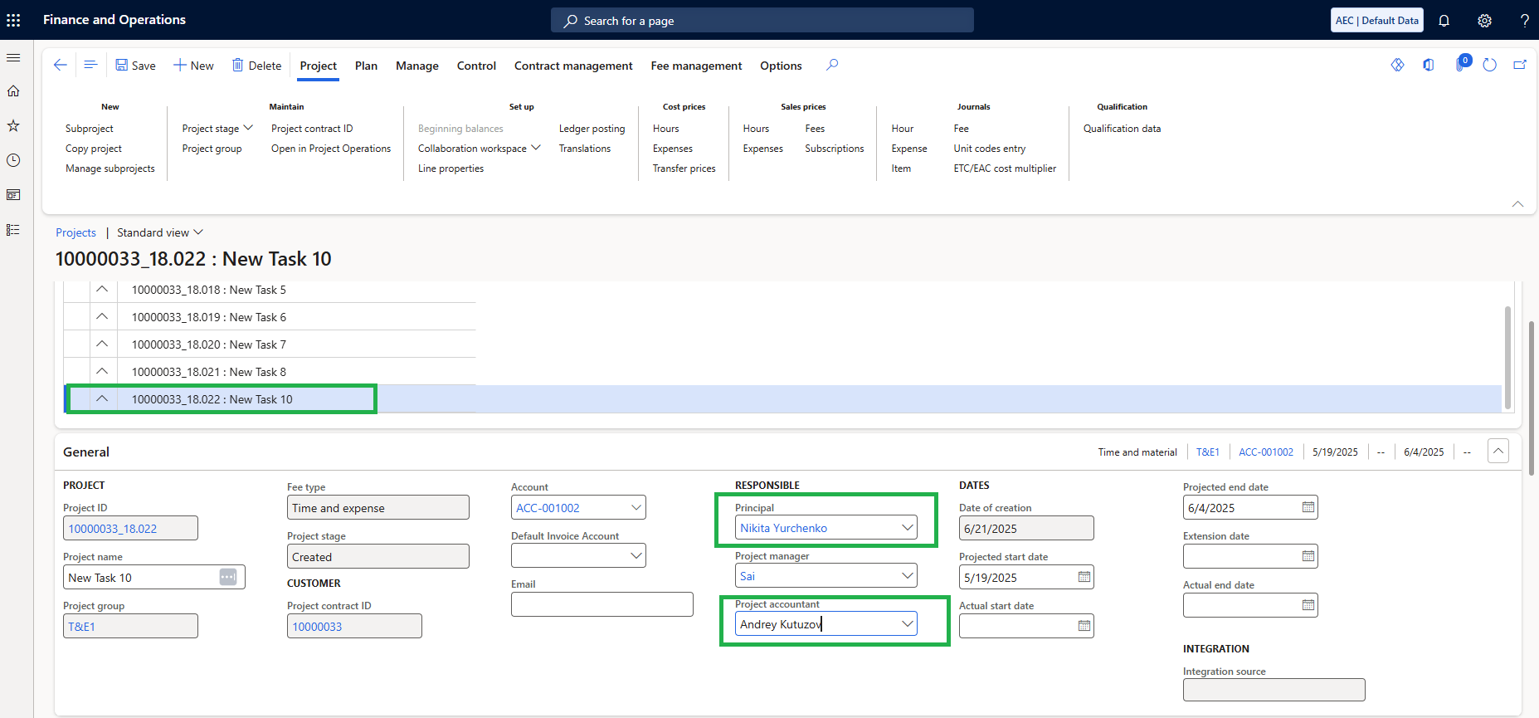
Task: Expand the Project accountant dropdown
Action: [x=908, y=624]
